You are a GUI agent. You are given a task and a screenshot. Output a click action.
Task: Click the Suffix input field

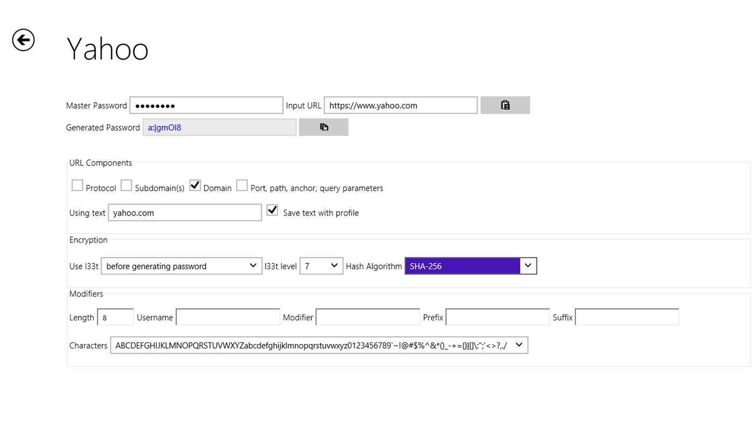pyautogui.click(x=626, y=317)
